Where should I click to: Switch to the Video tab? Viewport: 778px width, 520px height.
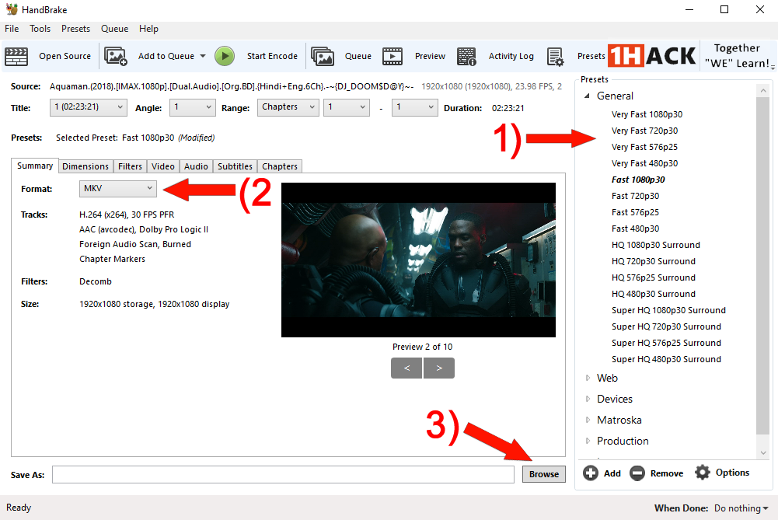click(163, 166)
